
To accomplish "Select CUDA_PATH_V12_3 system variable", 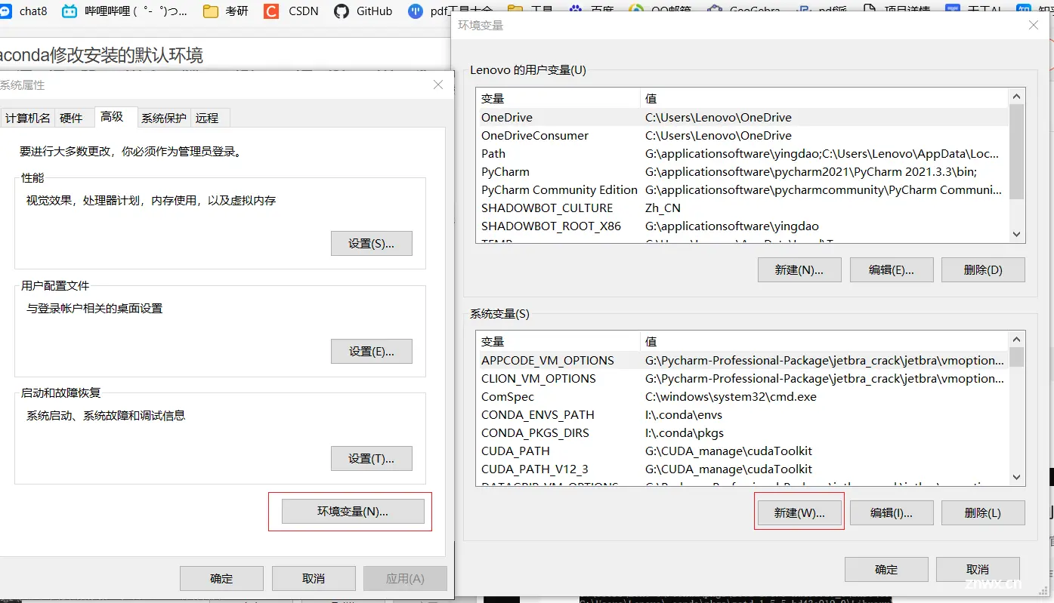I will 743,469.
